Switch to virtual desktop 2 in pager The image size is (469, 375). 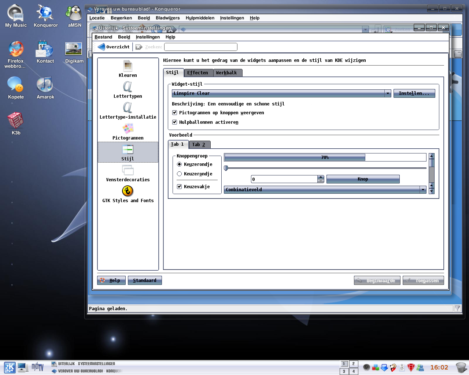click(x=354, y=364)
